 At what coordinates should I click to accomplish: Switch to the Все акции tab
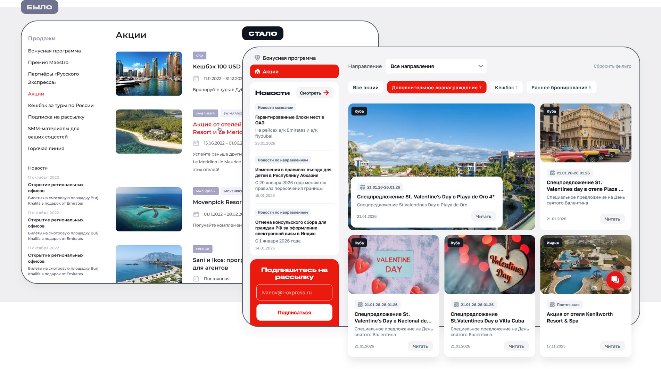tap(365, 88)
